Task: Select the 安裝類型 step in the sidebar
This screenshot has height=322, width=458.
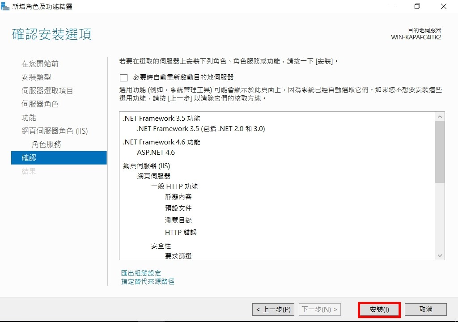Action: (x=36, y=77)
